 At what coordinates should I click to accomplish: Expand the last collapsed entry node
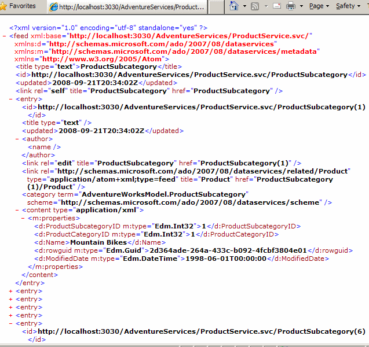point(11,316)
